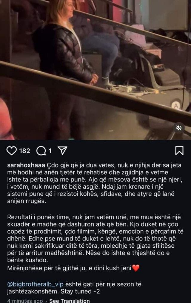Tap See Translation below the caption
Viewport: 191px width, 303px height.
(69, 301)
